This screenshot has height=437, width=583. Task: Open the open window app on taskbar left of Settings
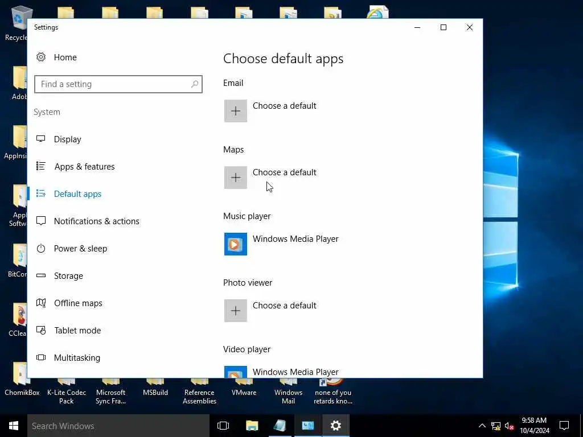coord(308,426)
